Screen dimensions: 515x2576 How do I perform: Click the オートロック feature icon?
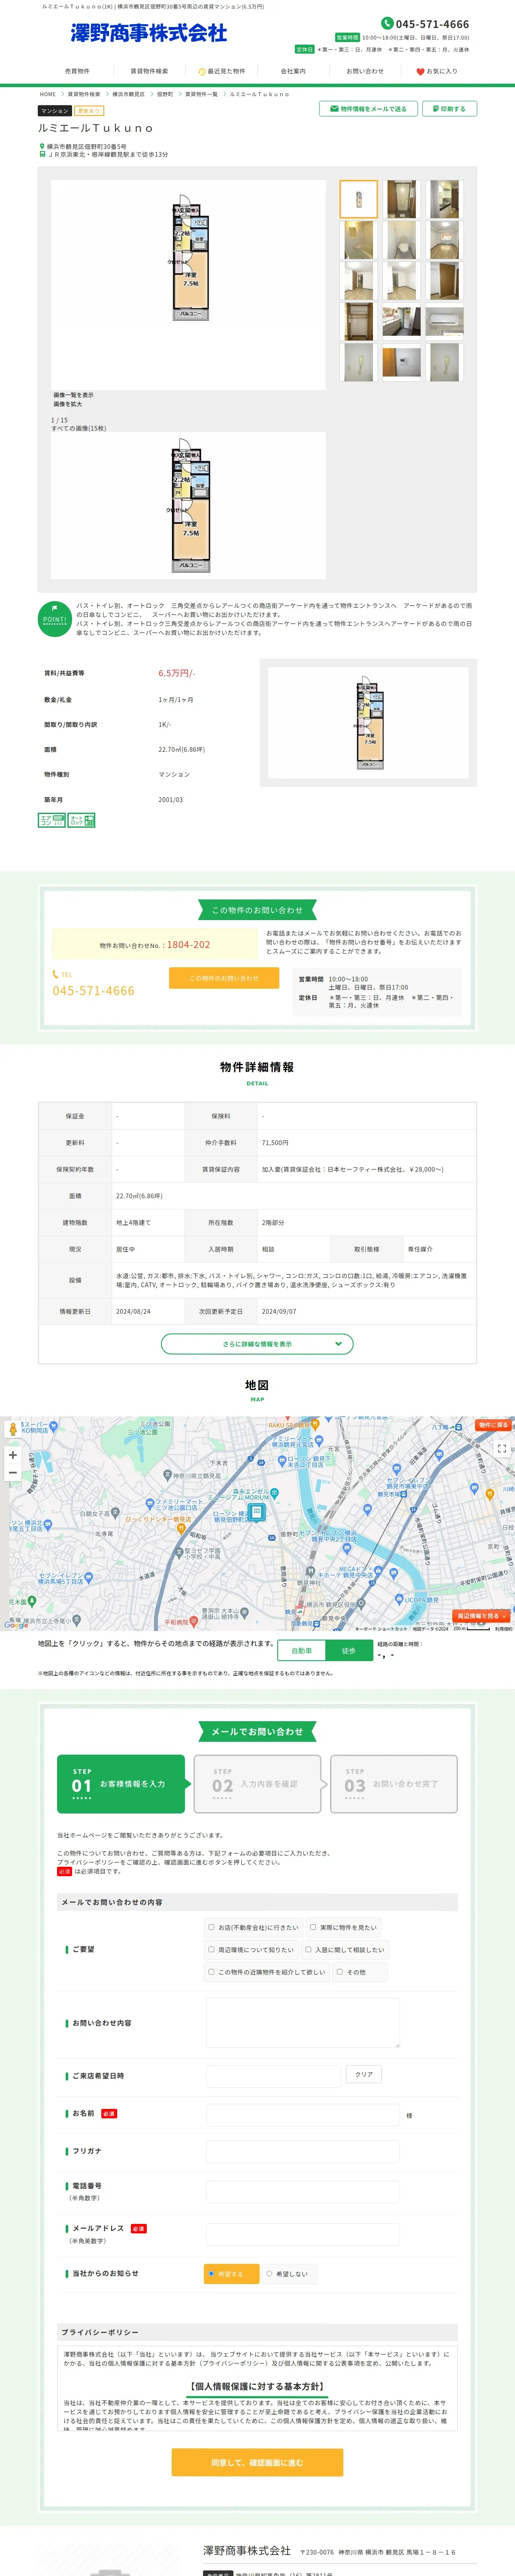(x=82, y=820)
